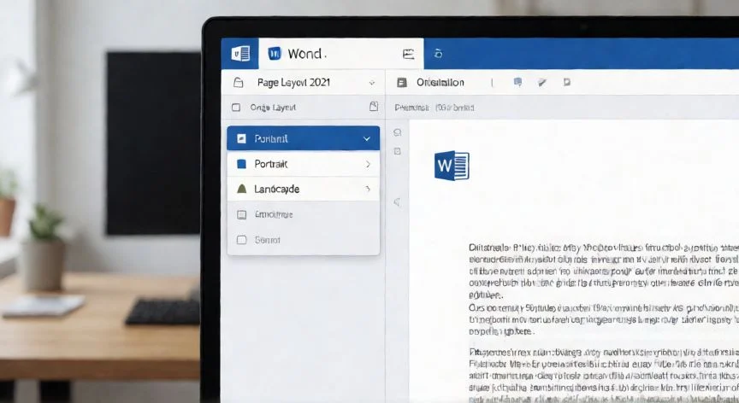This screenshot has width=739, height=403.
Task: Click inside the third document paragraph
Action: pos(603,377)
